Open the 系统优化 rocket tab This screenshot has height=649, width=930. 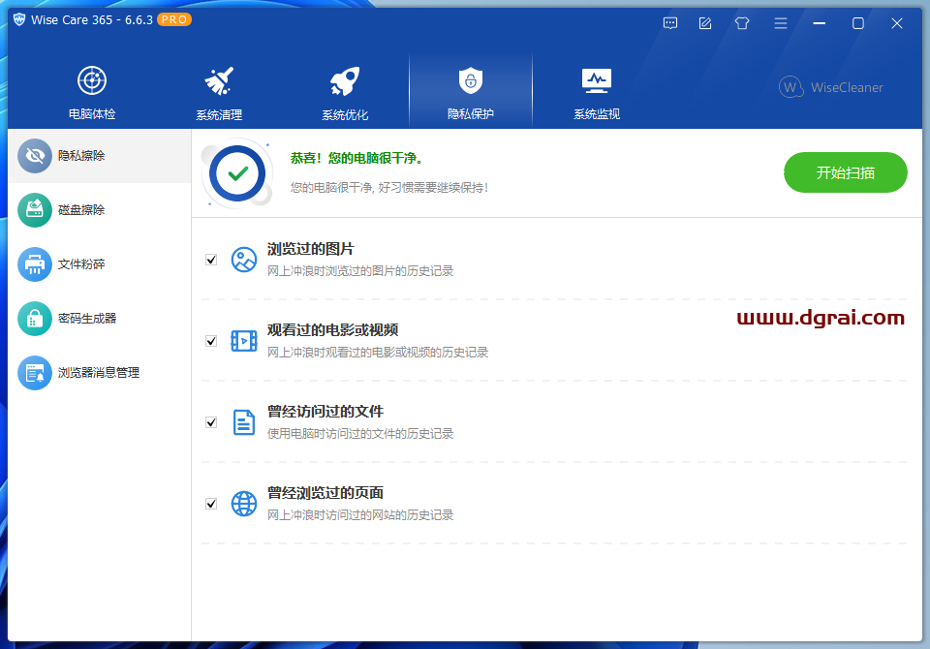pos(345,92)
